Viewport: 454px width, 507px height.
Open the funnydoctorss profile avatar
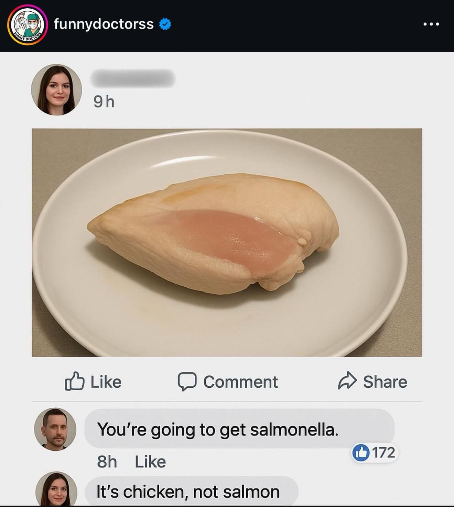pyautogui.click(x=28, y=25)
